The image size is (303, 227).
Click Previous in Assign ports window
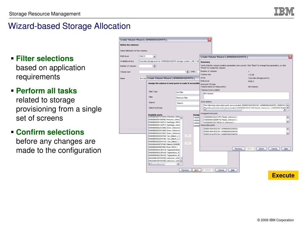click(x=185, y=170)
